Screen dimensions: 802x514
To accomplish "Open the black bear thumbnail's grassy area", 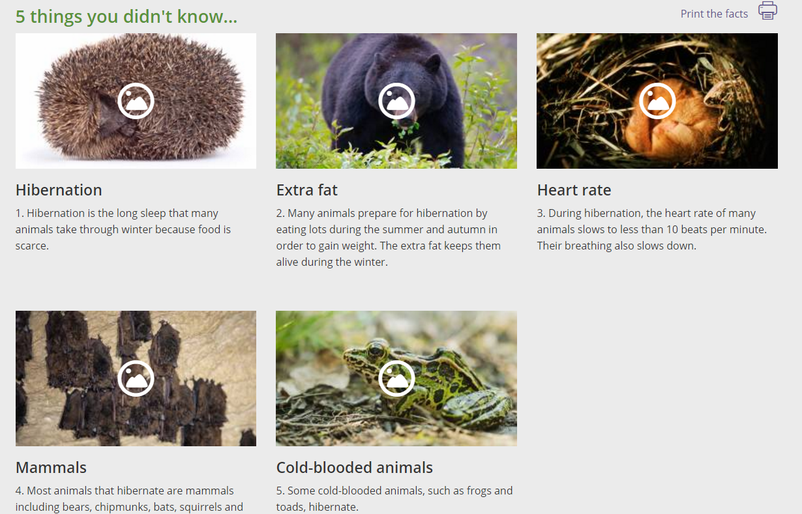I will click(x=483, y=130).
